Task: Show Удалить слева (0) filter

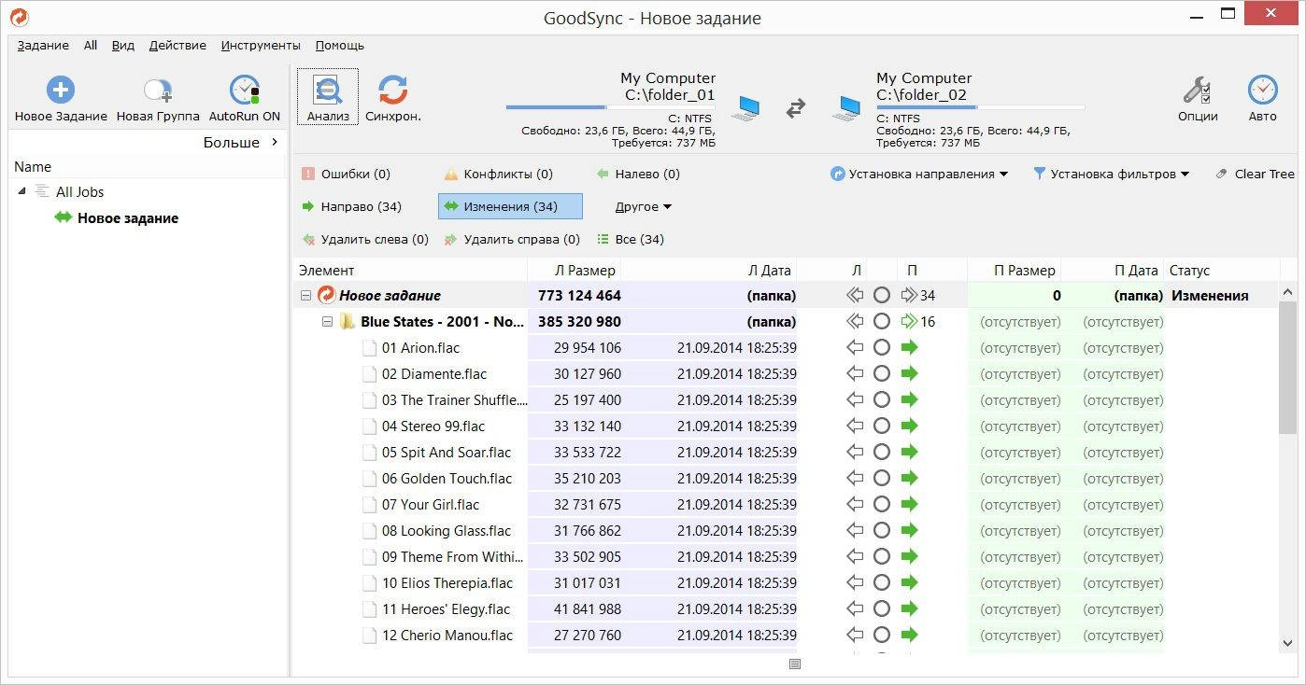Action: (x=364, y=239)
